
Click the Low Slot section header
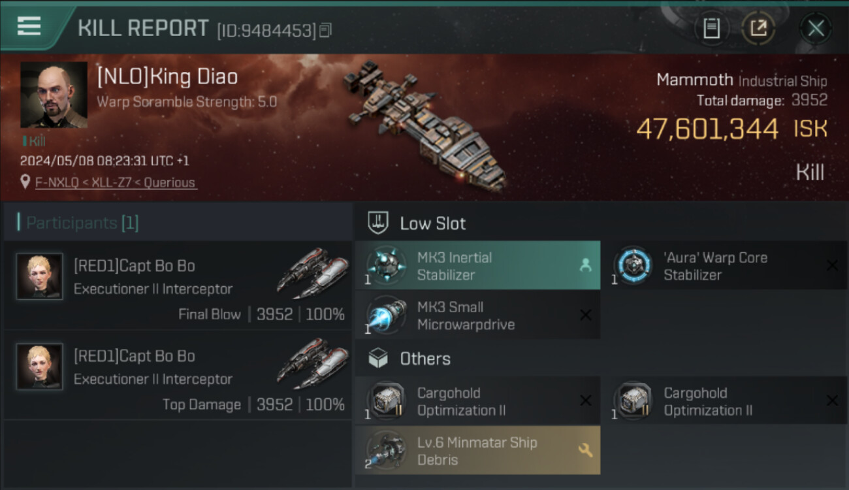(x=432, y=223)
